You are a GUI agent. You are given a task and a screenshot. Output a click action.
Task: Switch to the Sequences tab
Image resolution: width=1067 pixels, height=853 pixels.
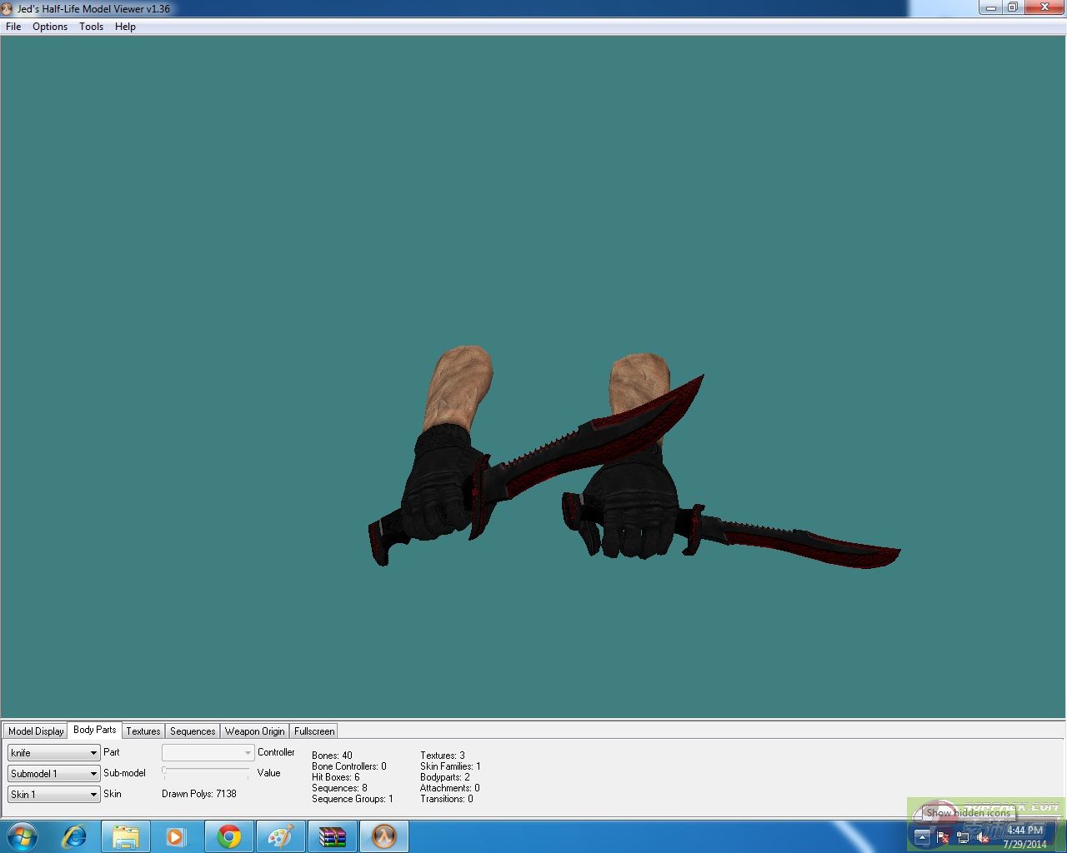(x=193, y=731)
